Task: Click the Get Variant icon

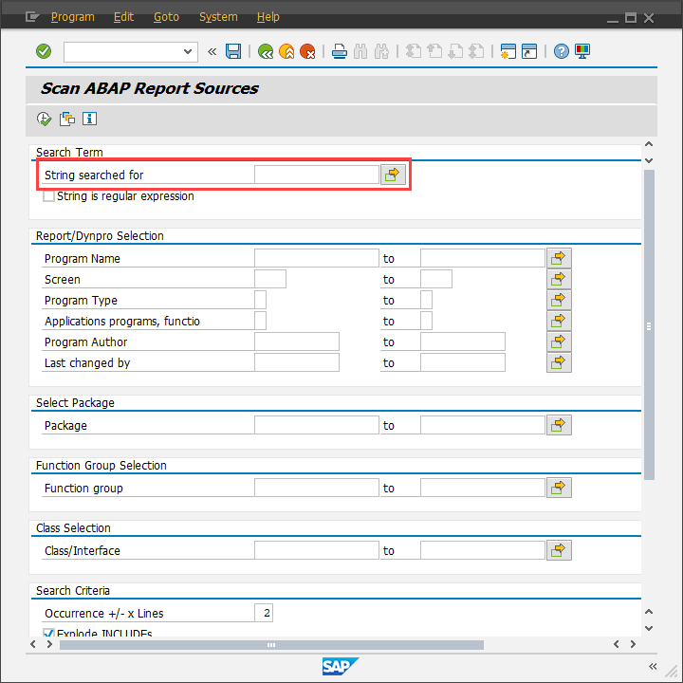Action: [67, 119]
